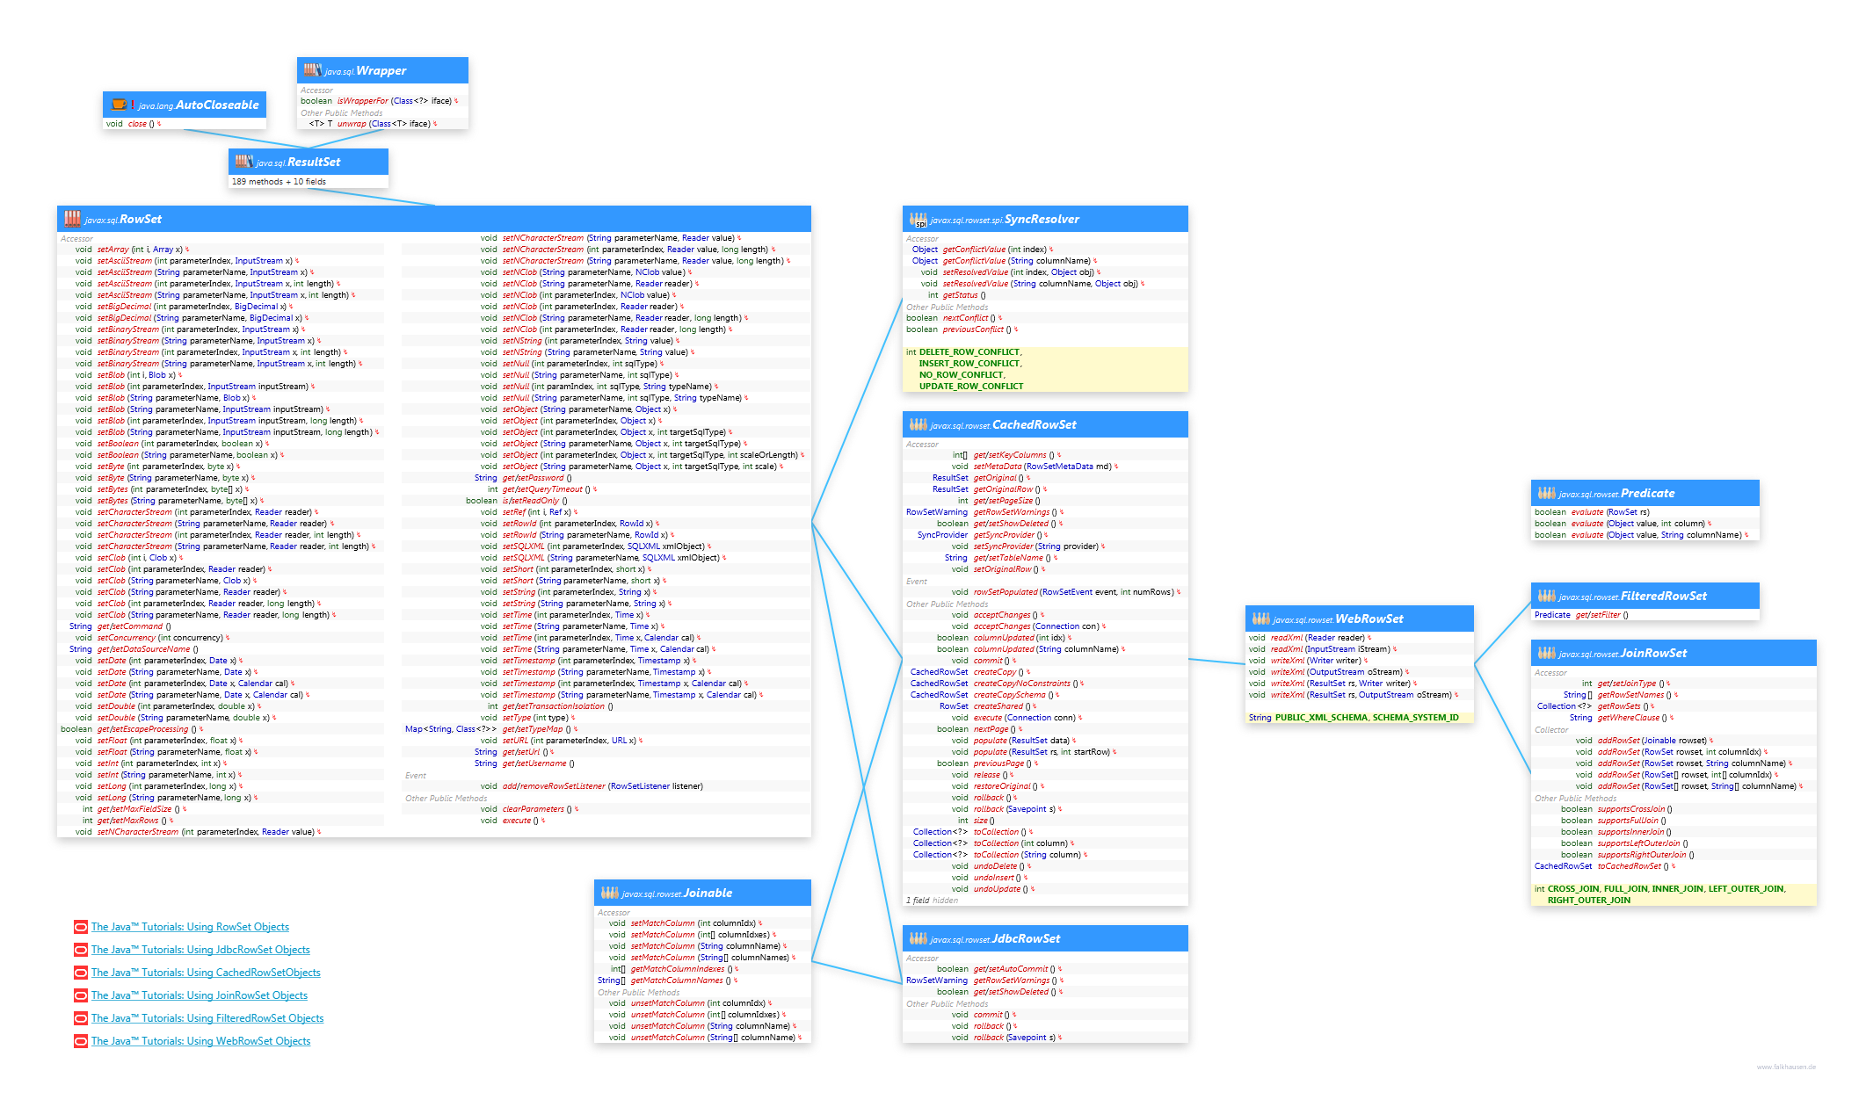Image resolution: width=1866 pixels, height=1107 pixels.
Task: Click the WebRowSet header icon
Action: 1260,618
